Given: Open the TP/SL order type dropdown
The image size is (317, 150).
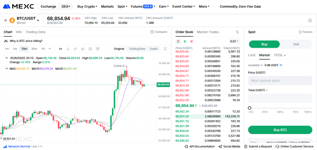Looking at the screenshot, I should tap(280, 55).
